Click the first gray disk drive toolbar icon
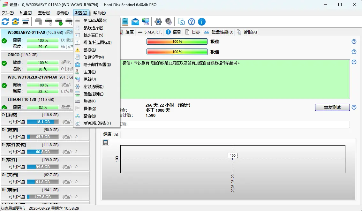This screenshot has height=211, width=362. point(38,22)
